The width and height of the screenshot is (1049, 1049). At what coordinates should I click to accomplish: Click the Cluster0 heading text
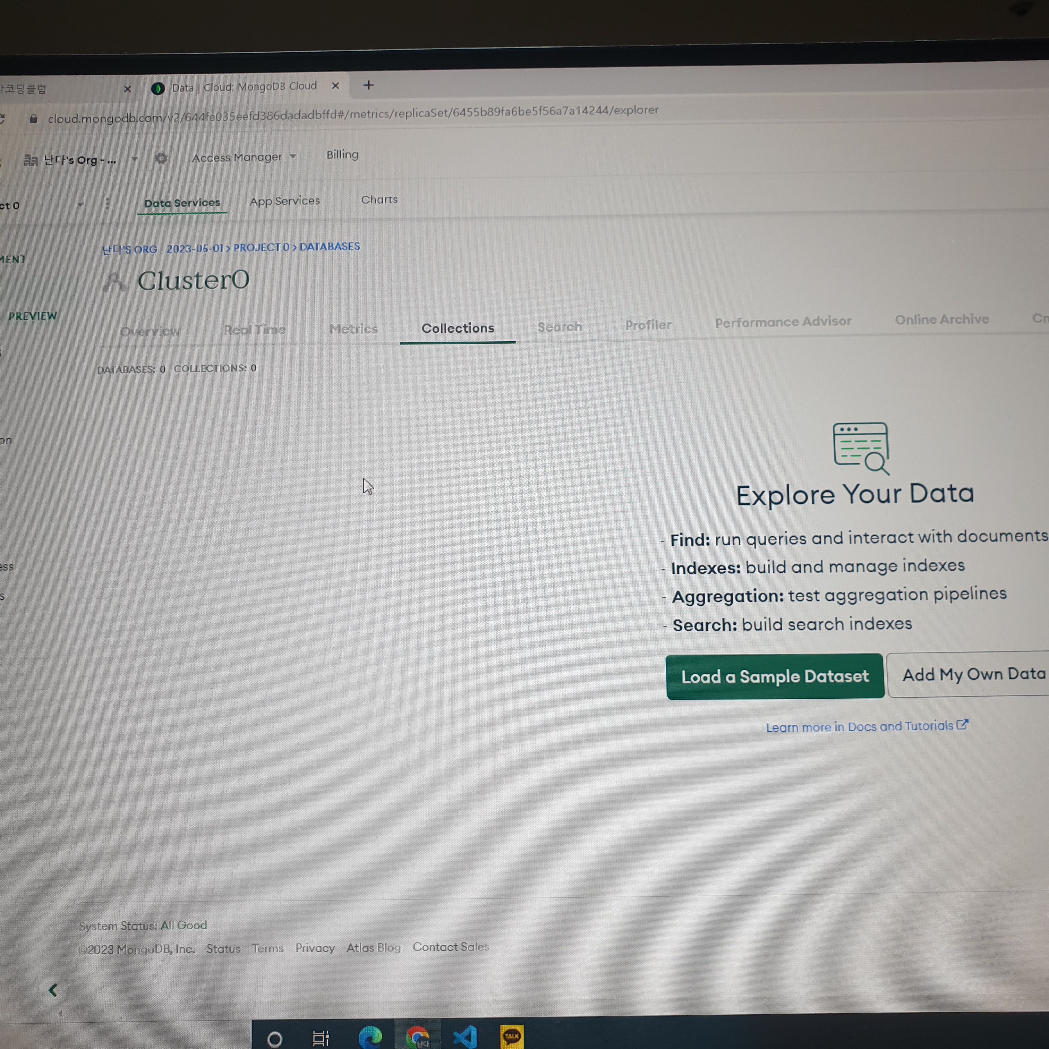[193, 280]
